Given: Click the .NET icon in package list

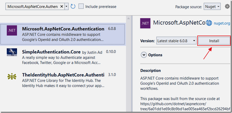Looking at the screenshot, I should [12, 30].
